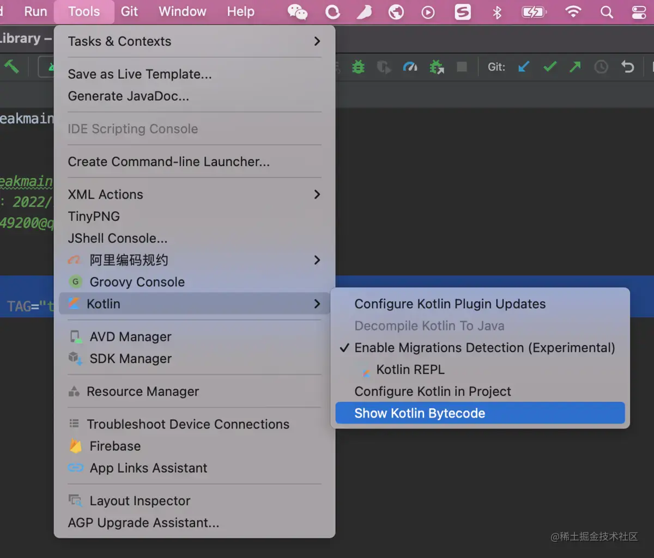
Task: Open SDK Manager
Action: (195, 359)
